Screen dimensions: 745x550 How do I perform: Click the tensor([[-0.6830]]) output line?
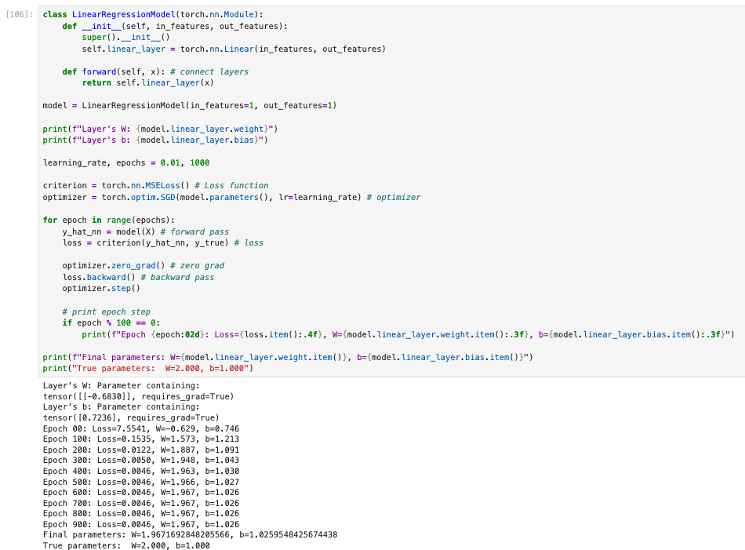[x=138, y=396]
